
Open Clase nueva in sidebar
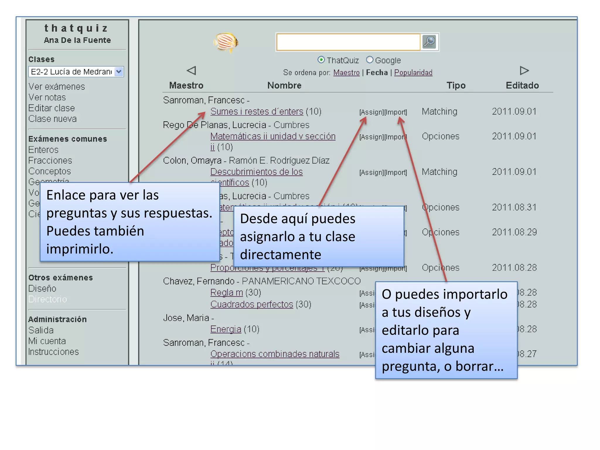coord(52,119)
